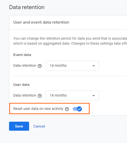
Task: Expand the User data retention dropdown arrow
Action: (x=94, y=96)
